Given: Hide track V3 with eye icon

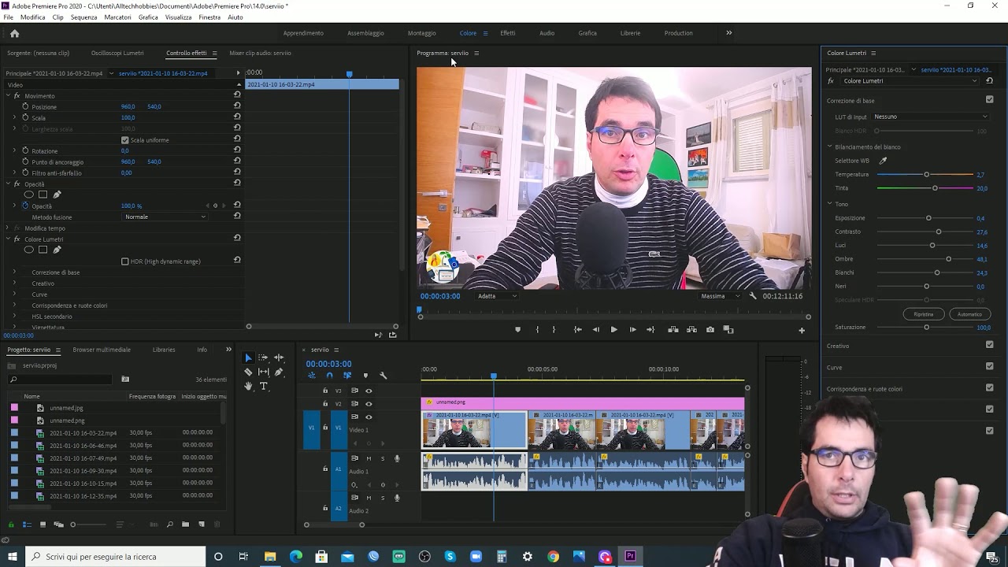Looking at the screenshot, I should [x=369, y=391].
